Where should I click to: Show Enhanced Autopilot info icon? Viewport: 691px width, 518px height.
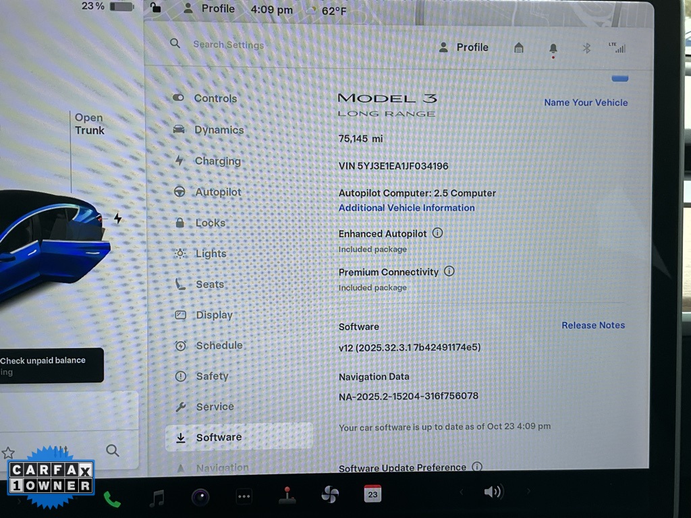(x=437, y=233)
